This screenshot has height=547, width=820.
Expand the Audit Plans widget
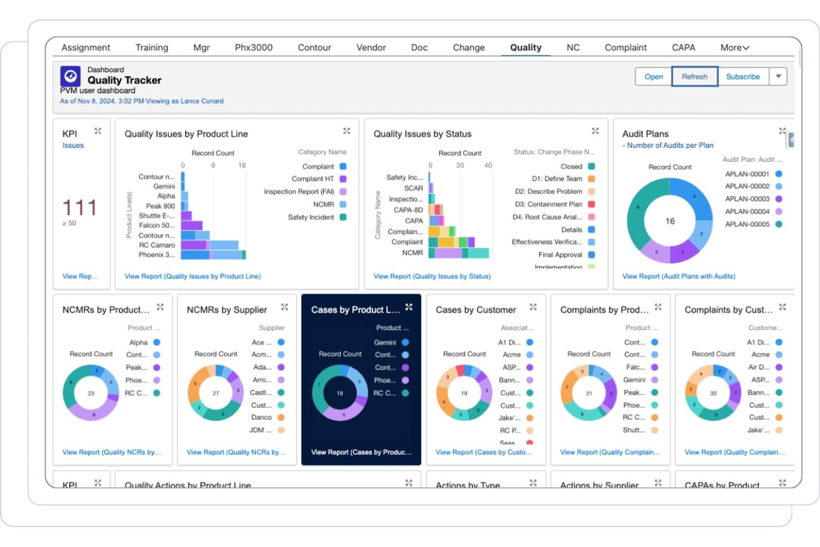click(782, 131)
